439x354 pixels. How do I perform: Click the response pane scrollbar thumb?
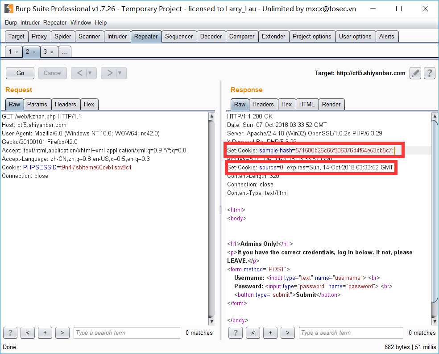click(435, 211)
